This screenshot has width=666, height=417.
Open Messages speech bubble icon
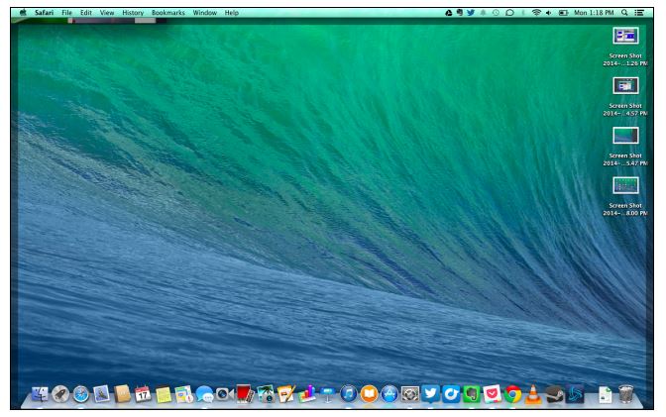[x=205, y=394]
